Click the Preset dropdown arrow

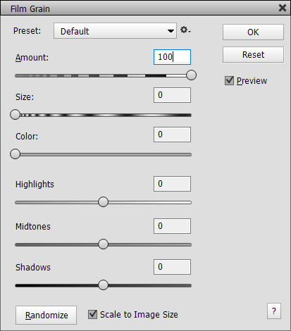pyautogui.click(x=171, y=31)
